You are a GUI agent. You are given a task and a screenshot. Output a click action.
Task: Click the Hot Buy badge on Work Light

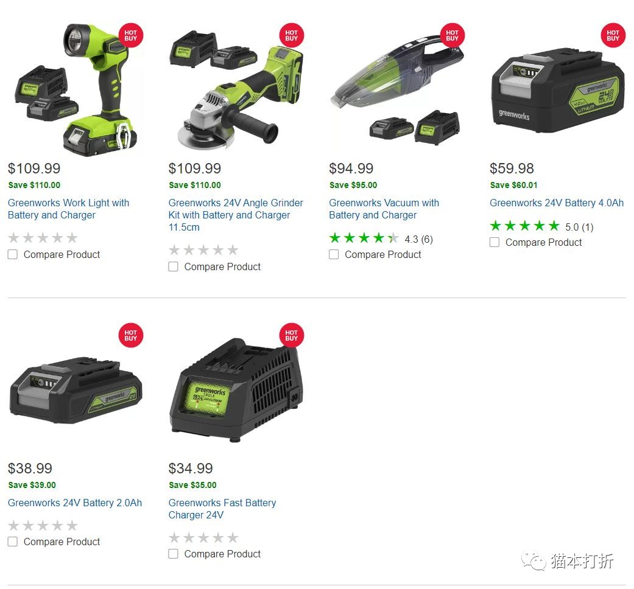point(130,35)
